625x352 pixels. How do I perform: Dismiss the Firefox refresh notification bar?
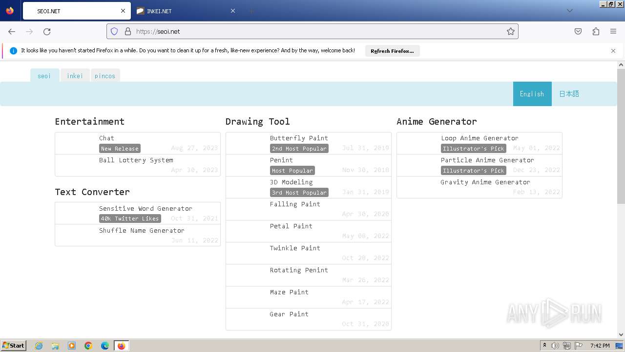coord(613,51)
